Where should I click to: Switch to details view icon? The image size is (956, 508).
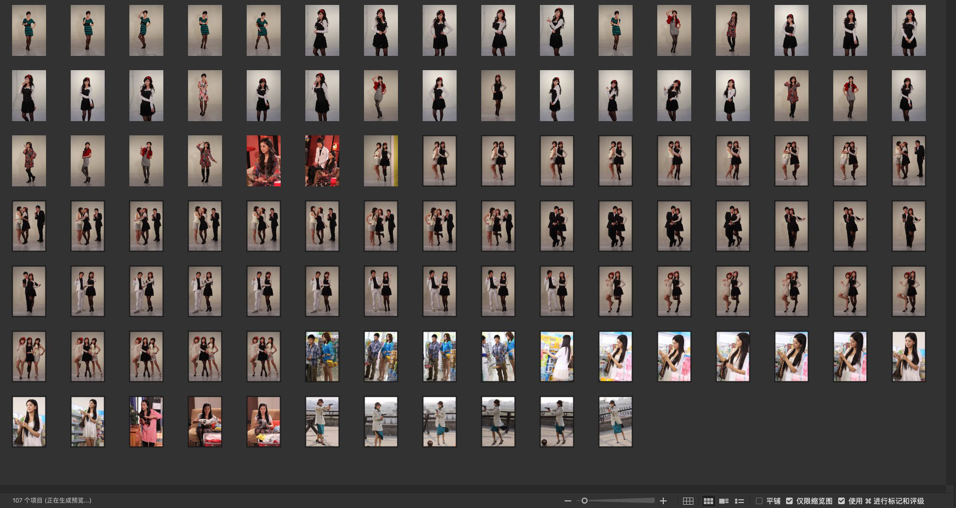pyautogui.click(x=724, y=501)
